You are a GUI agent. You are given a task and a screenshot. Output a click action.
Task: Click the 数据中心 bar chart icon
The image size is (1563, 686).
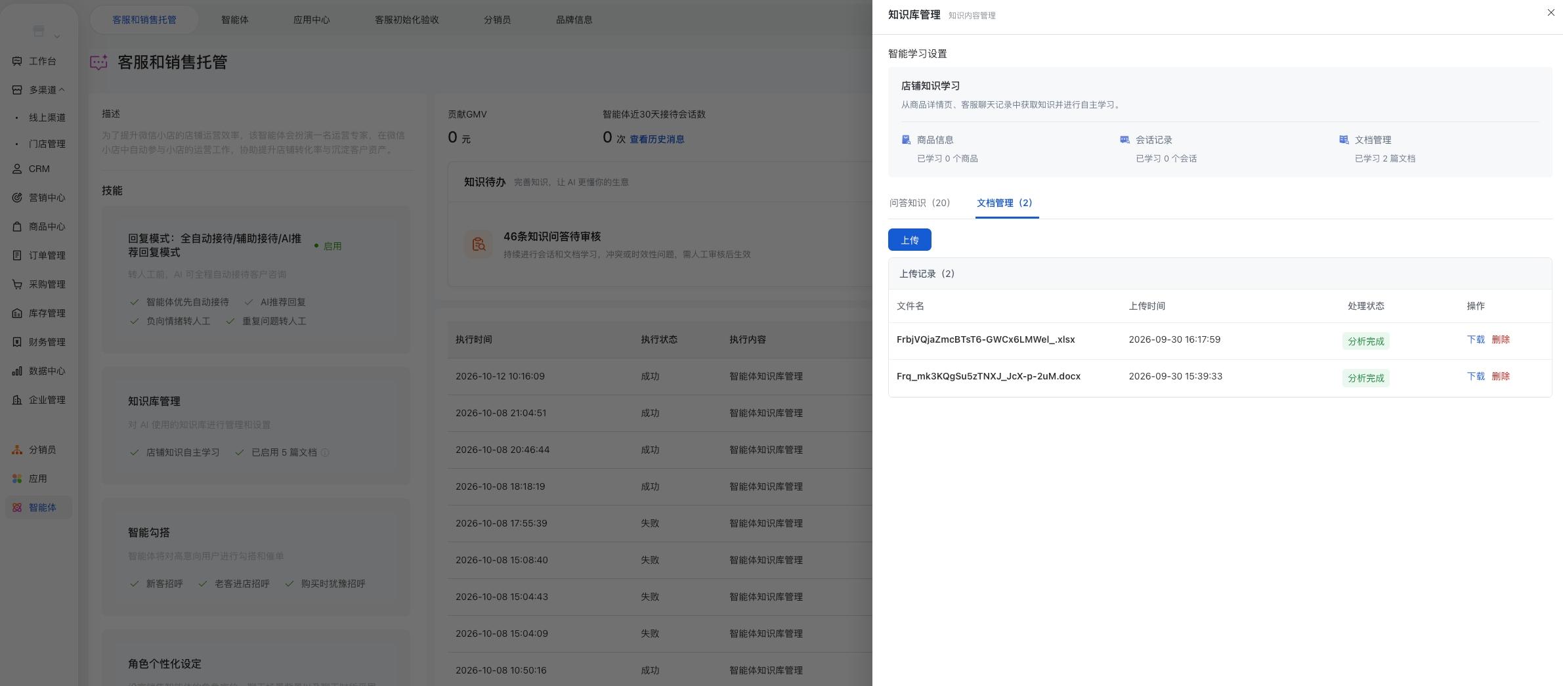point(17,371)
